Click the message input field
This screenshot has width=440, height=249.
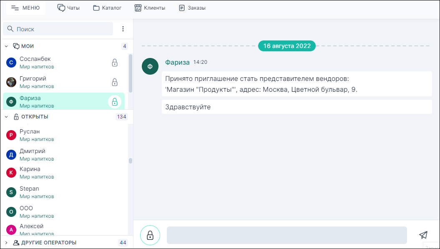[x=287, y=235]
